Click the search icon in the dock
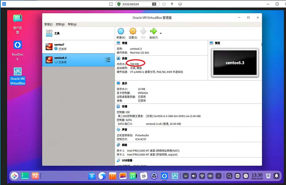Viewport: 286px width, 185px height. 229,176
